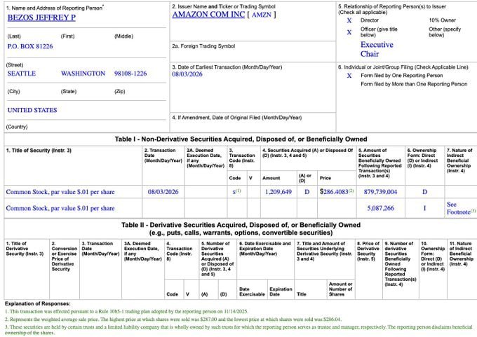The image size is (477, 337).
Task: Toggle the Director X checkbox
Action: [349, 20]
